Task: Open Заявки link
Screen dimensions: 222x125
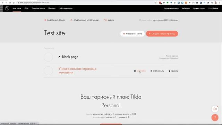Action: tap(111, 20)
